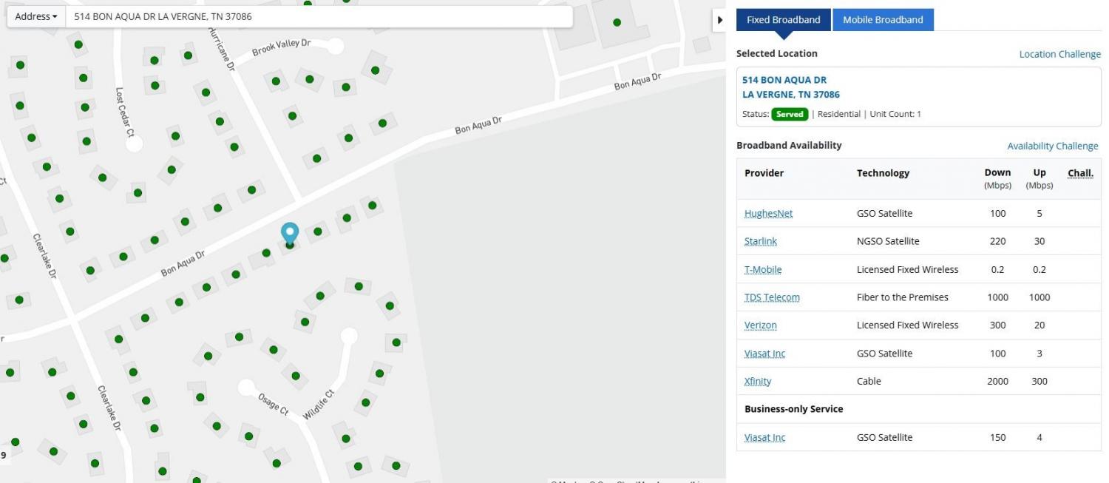Viewport: 1109px width, 483px height.
Task: Select the Fixed Broadband tab
Action: pos(783,20)
